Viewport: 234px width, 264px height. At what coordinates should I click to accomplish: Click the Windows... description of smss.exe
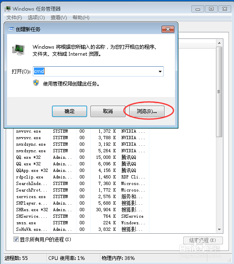133,223
